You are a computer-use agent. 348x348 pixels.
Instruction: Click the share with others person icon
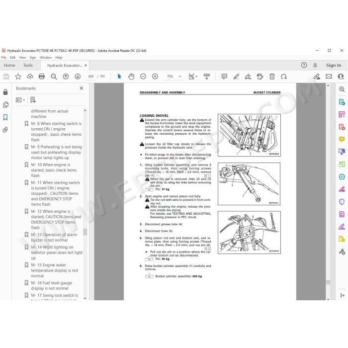point(341,77)
